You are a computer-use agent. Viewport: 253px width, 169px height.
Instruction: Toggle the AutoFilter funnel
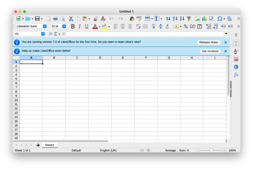pyautogui.click(x=189, y=19)
